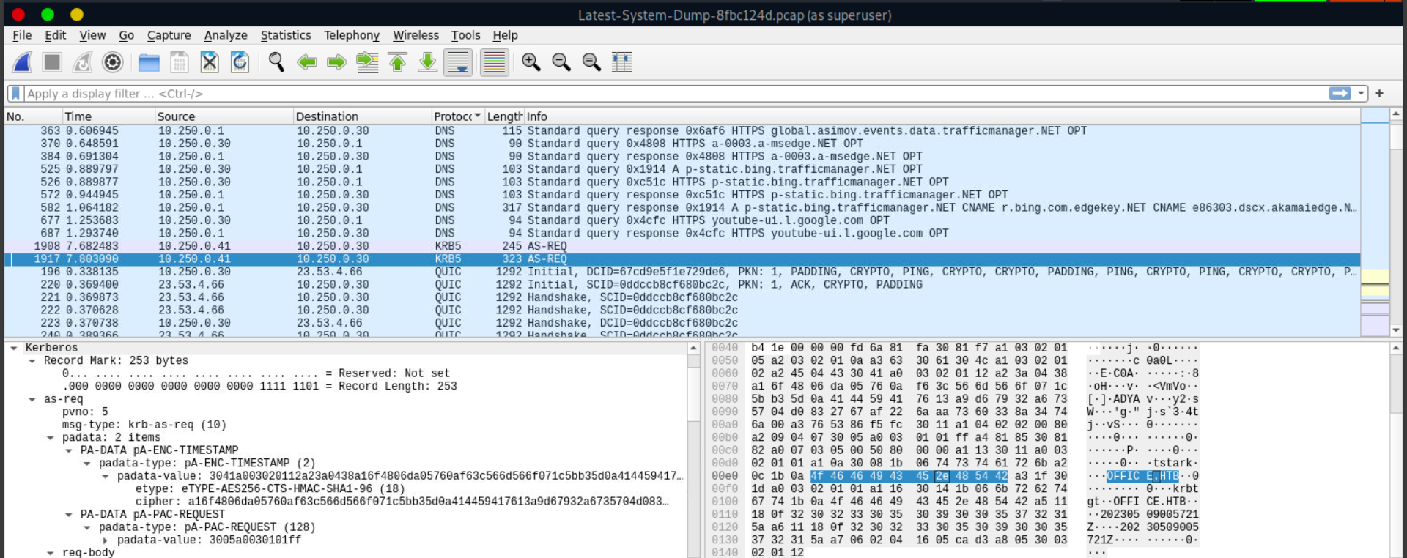This screenshot has width=1407, height=558.
Task: Find a packet using the magnifier icon
Action: pos(276,62)
